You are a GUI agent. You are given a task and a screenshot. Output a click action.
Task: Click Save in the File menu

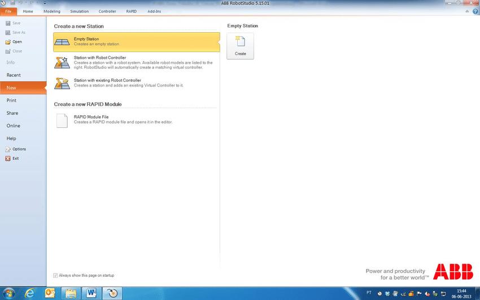coord(13,23)
